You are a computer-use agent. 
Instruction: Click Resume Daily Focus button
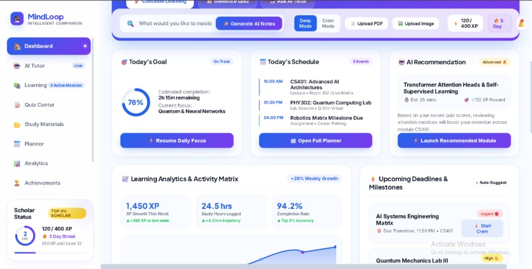(x=177, y=140)
